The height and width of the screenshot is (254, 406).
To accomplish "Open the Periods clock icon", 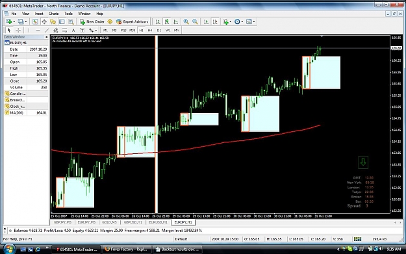I will [237, 21].
